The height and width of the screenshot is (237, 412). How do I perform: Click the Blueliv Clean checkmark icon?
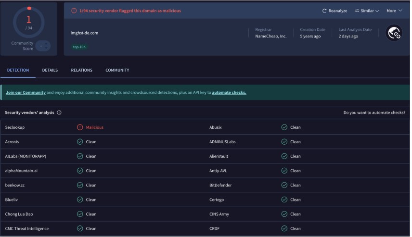tap(80, 200)
